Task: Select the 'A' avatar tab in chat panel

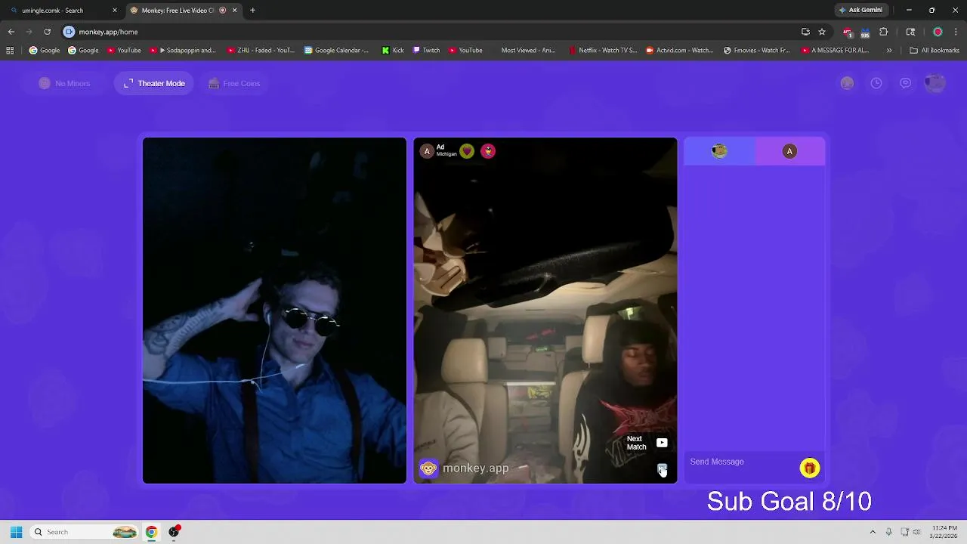Action: tap(789, 151)
